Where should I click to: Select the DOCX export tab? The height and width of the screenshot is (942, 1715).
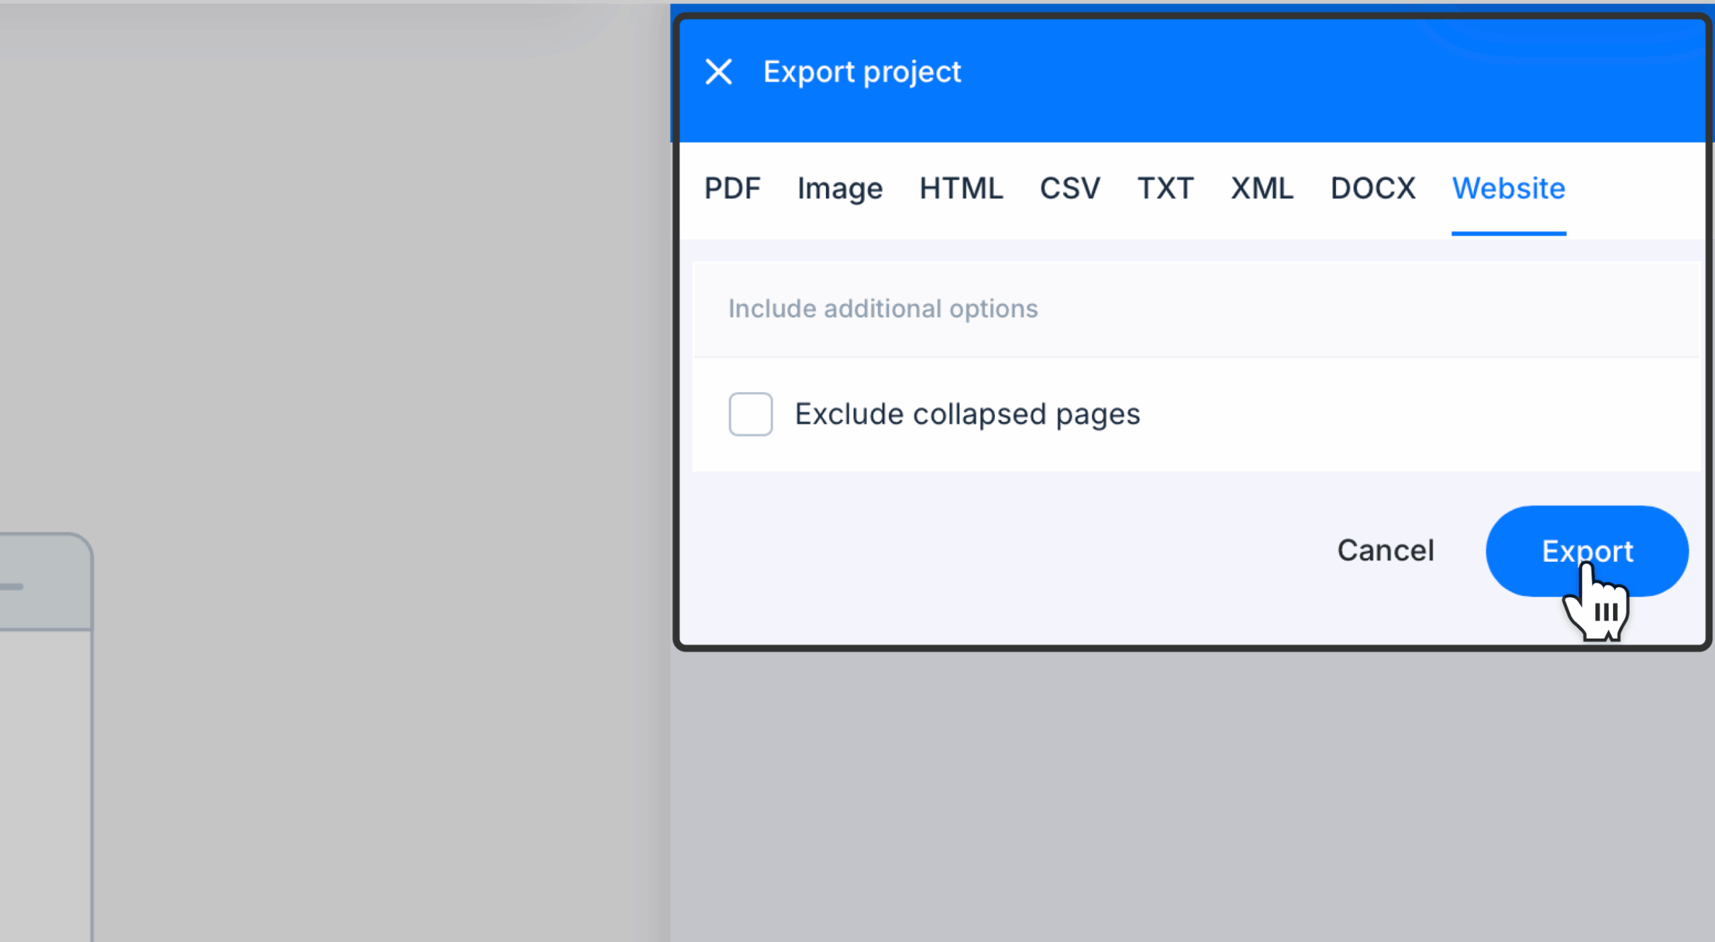coord(1373,188)
